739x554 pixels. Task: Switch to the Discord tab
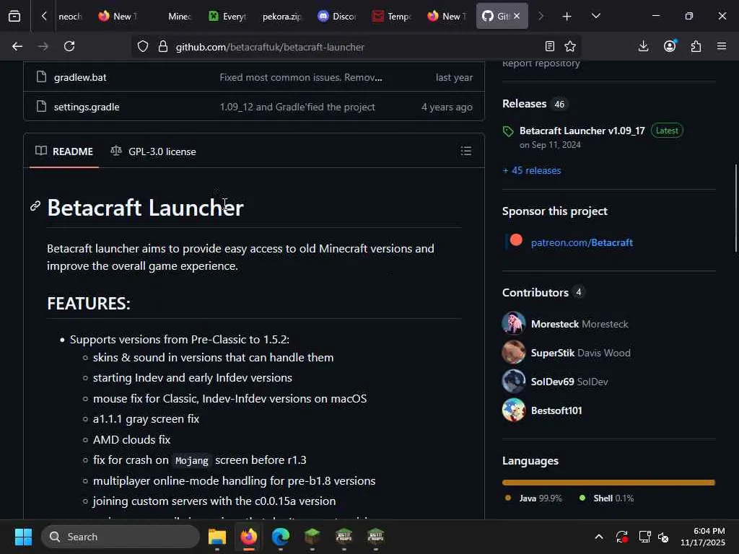tap(338, 17)
